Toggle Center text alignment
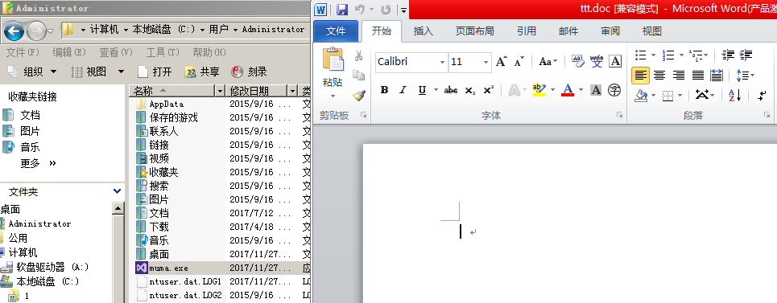The image size is (777, 303). click(x=659, y=75)
